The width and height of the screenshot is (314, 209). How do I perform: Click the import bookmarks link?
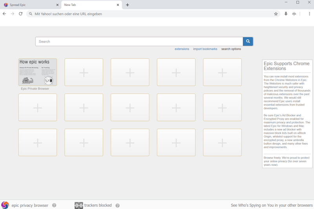tap(205, 49)
